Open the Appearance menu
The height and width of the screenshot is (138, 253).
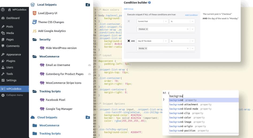coord(14,55)
